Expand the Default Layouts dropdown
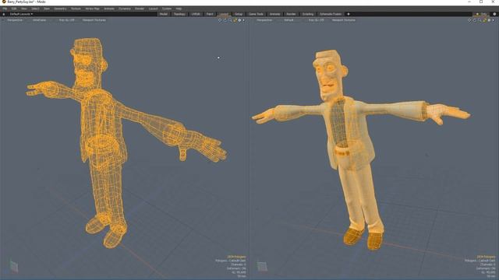499x280 pixels. click(x=21, y=14)
